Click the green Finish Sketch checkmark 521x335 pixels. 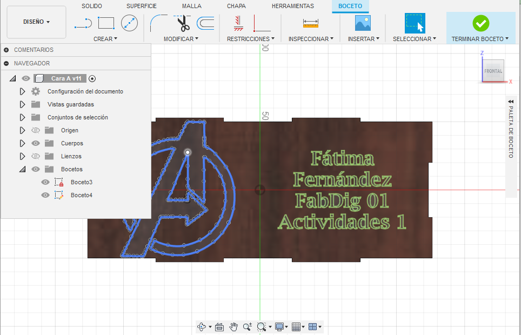[x=481, y=23]
